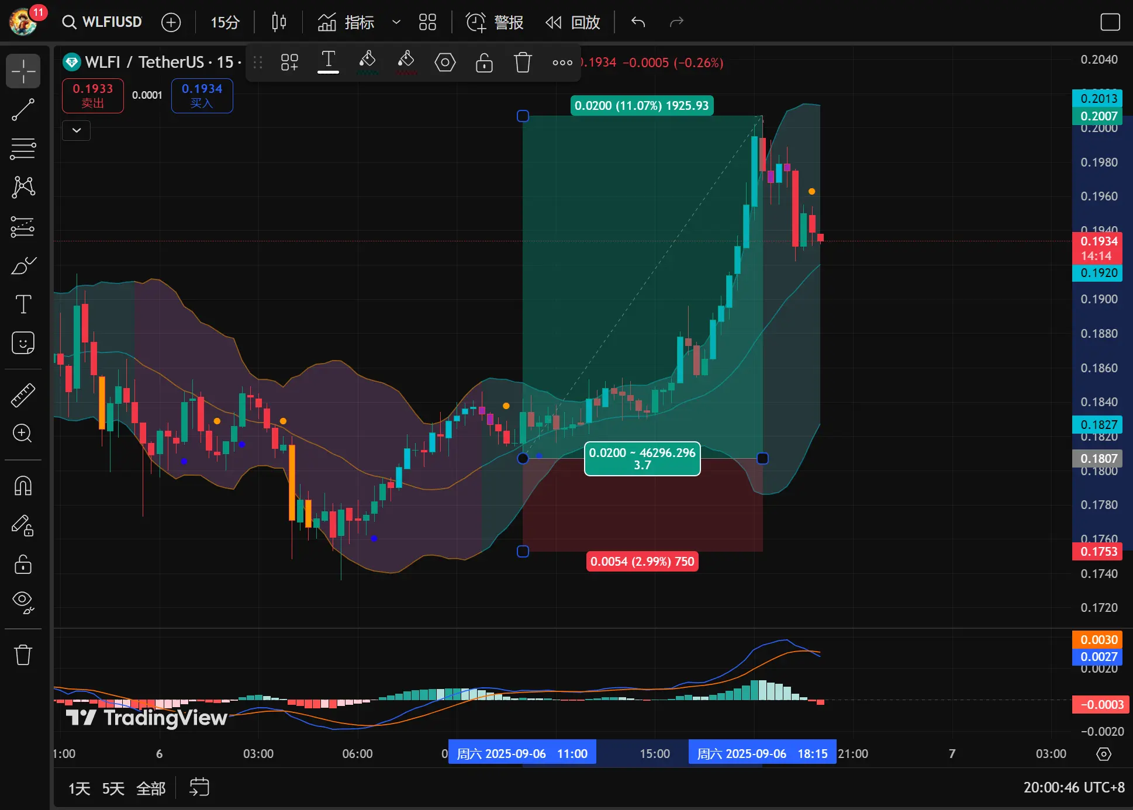This screenshot has height=810, width=1133.
Task: Add a symbol to compare with plus icon
Action: 171,22
